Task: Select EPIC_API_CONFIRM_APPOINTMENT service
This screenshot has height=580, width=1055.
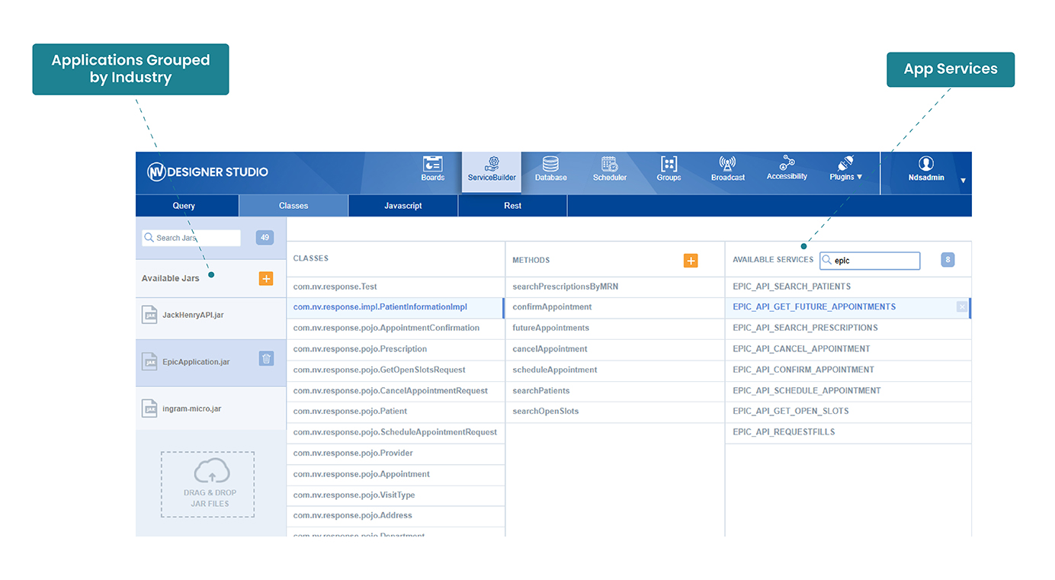Action: click(x=848, y=370)
